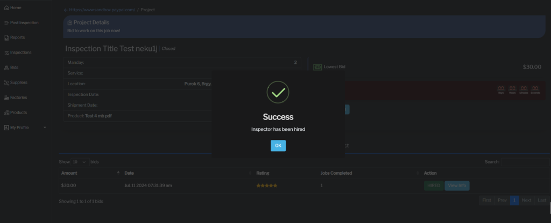Image resolution: width=551 pixels, height=223 pixels.
Task: Click the My Profile badge icon
Action: 6,128
